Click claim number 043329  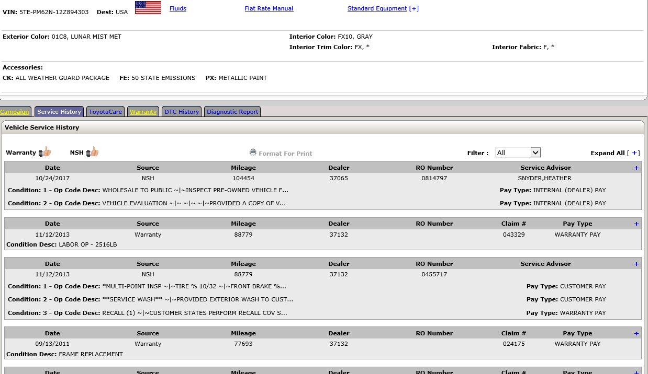point(513,235)
